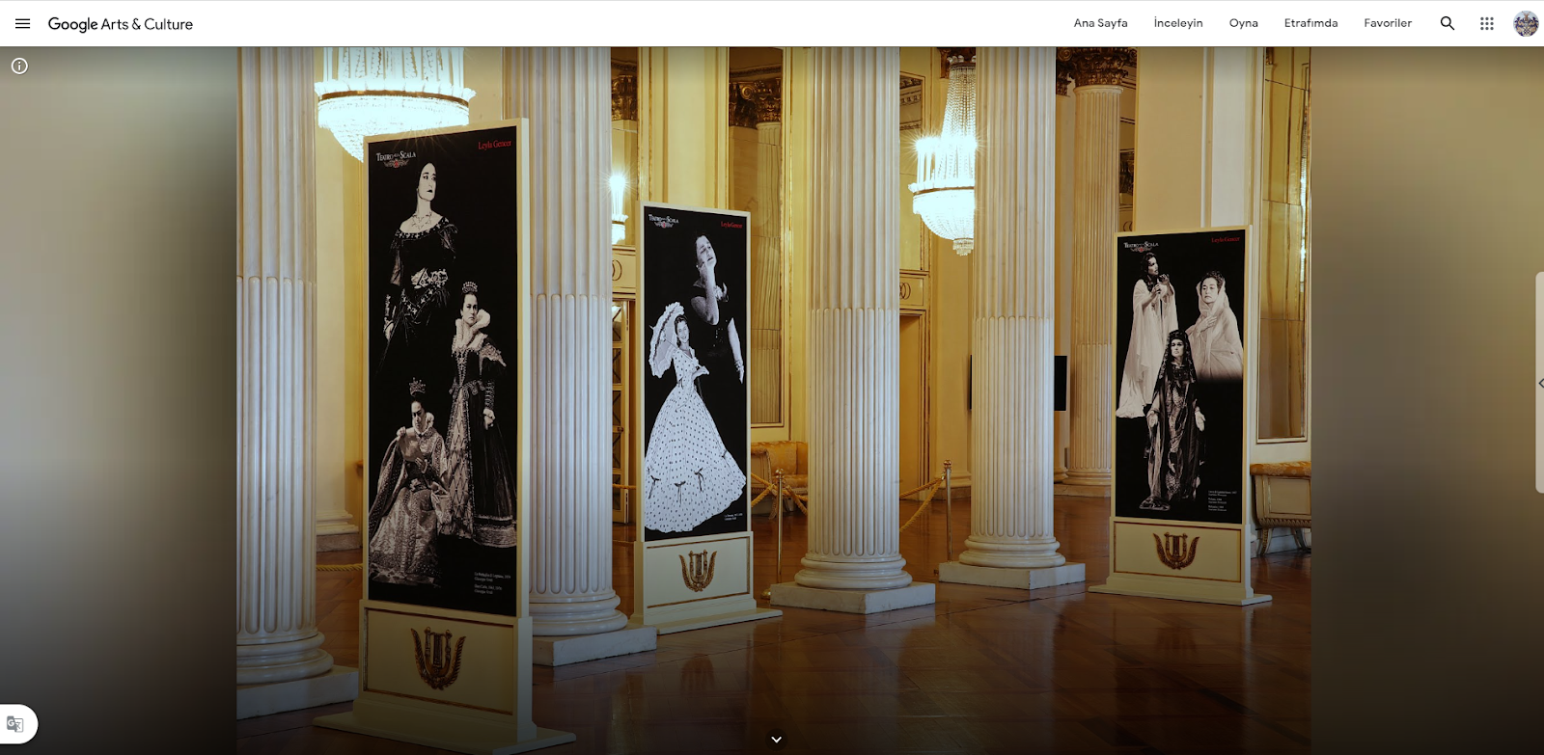
Task: Click the translate icon button
Action: click(x=15, y=724)
